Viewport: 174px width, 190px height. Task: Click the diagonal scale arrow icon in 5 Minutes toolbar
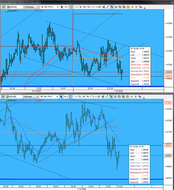tap(107, 97)
